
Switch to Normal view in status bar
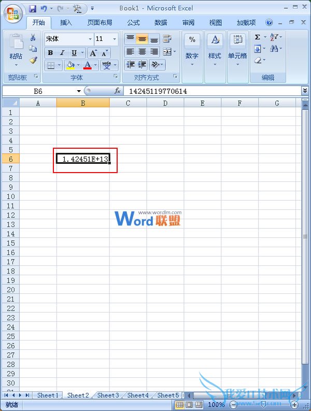pos(180,405)
